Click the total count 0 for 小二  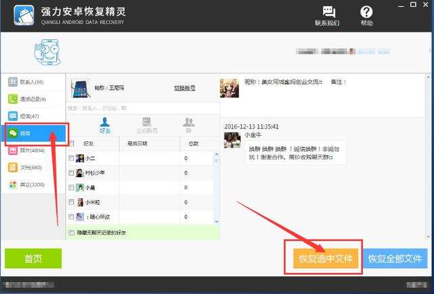click(186, 158)
